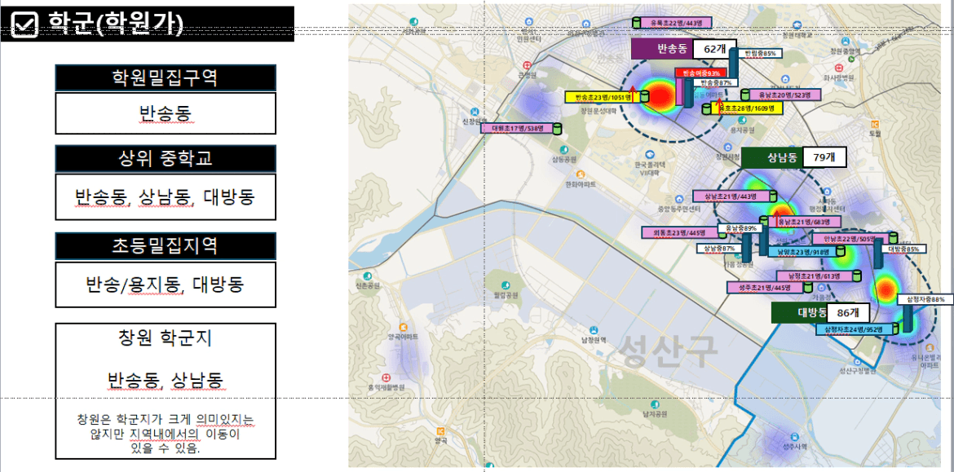Select the 반송동, 상남동, 대방동 text box

(166, 196)
